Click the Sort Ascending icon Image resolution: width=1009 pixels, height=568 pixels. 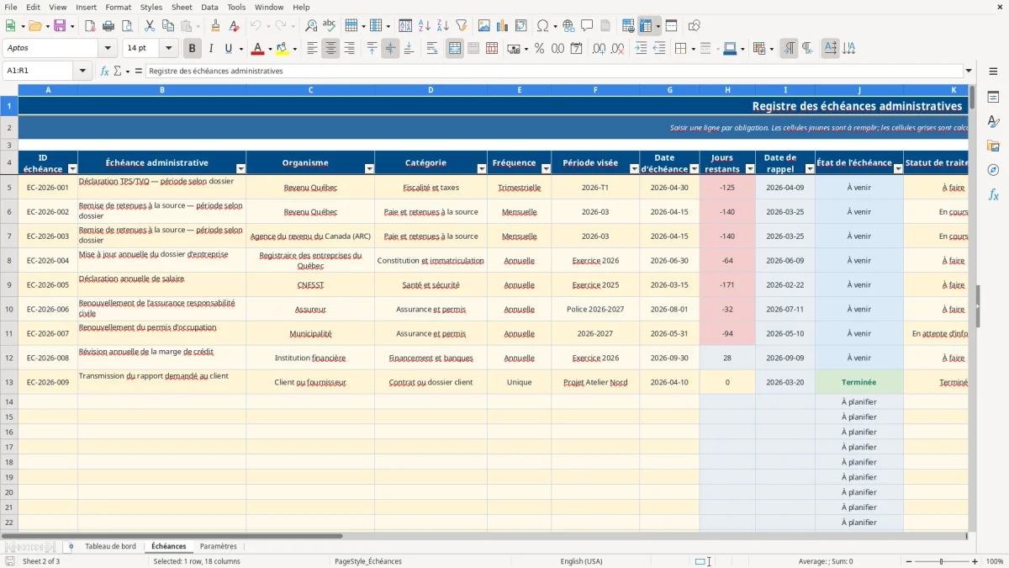(x=424, y=26)
